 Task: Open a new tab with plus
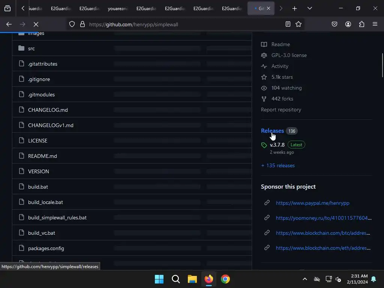[295, 9]
